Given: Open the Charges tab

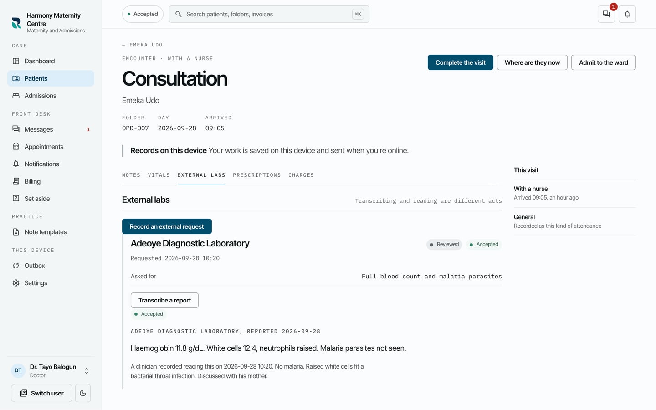Looking at the screenshot, I should click(x=301, y=175).
